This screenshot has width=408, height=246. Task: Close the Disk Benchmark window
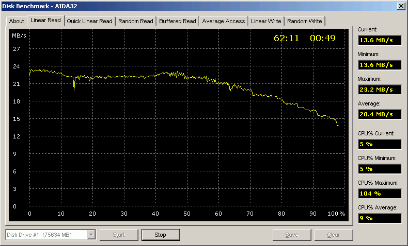(401, 6)
